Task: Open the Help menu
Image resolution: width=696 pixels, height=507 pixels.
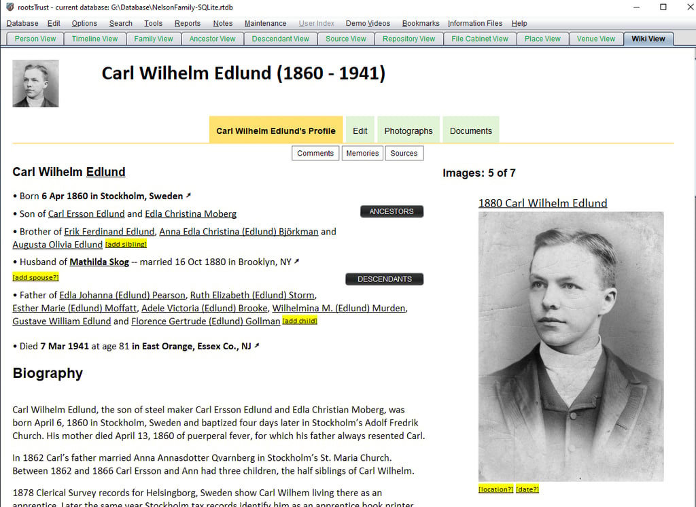Action: (x=519, y=24)
